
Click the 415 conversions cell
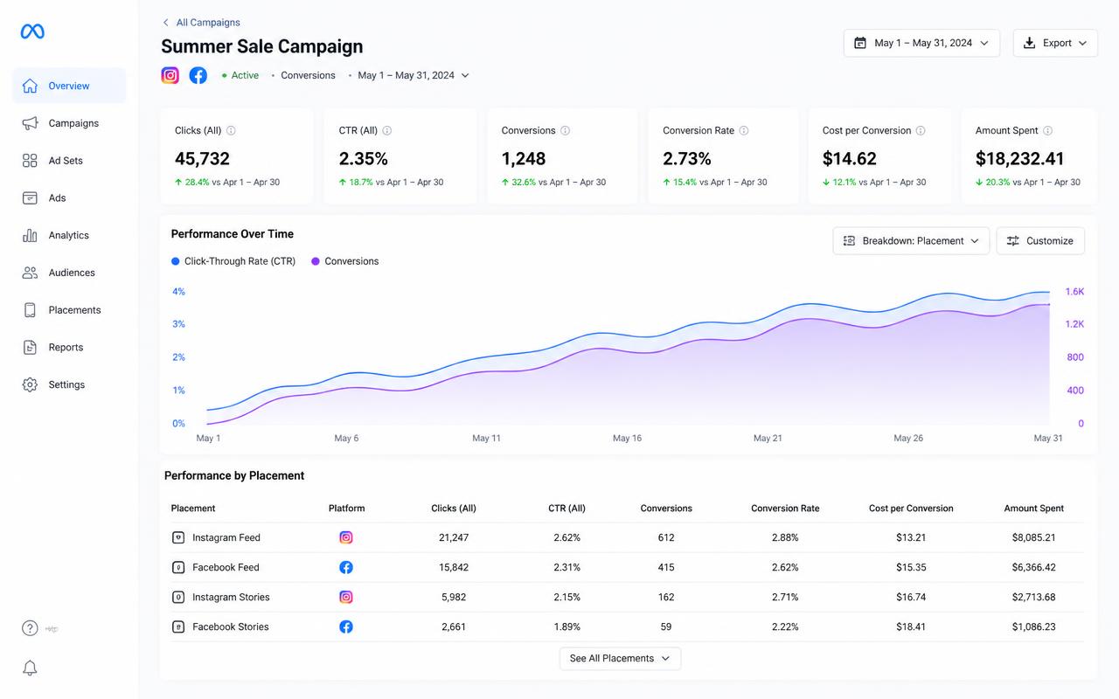tap(666, 568)
